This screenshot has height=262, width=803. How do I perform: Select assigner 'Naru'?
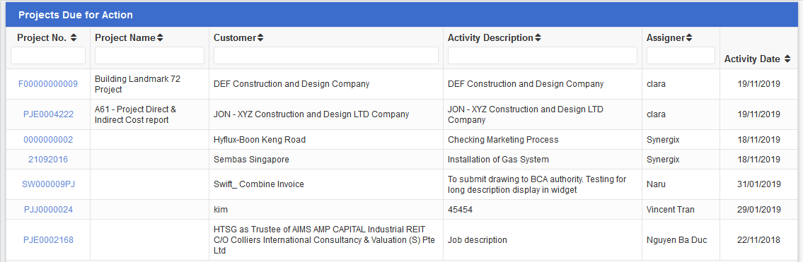(x=656, y=184)
